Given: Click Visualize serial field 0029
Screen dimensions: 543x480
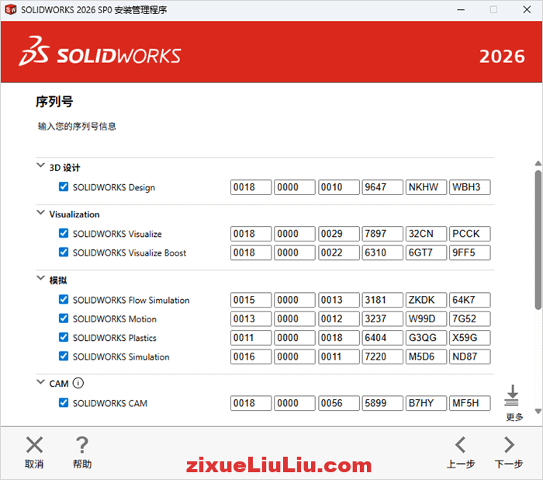Looking at the screenshot, I should pos(339,234).
